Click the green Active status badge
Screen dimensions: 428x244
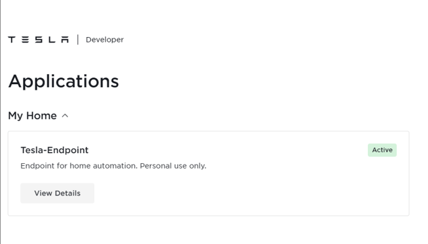[382, 150]
